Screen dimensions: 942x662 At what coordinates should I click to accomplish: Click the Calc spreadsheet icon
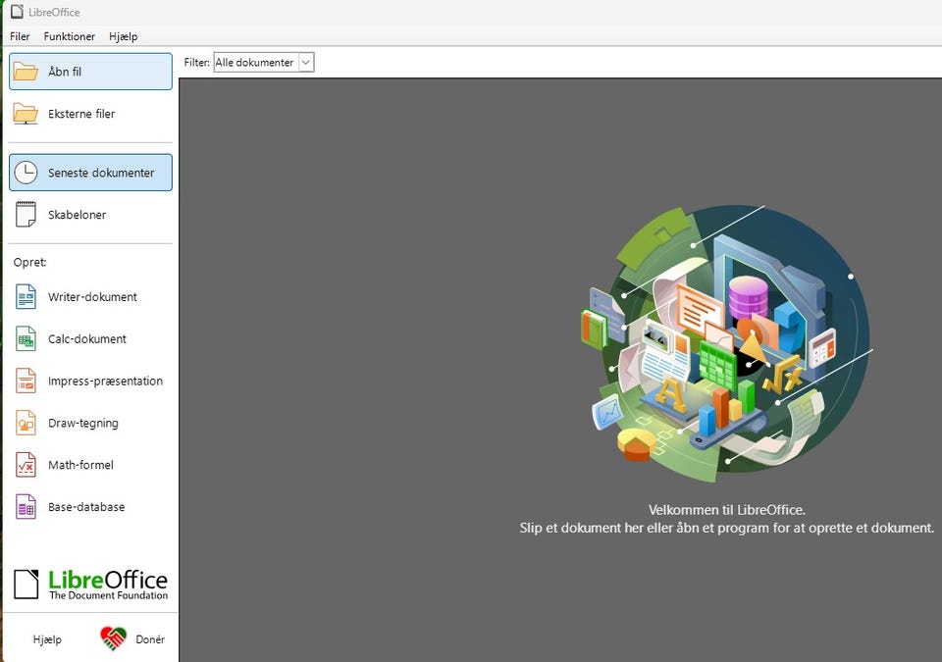pyautogui.click(x=26, y=339)
